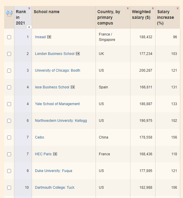The height and width of the screenshot is (198, 183).
Task: Click the salary increase value 96
Action: [175, 37]
